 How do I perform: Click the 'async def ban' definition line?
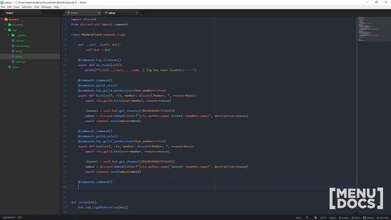(x=136, y=146)
